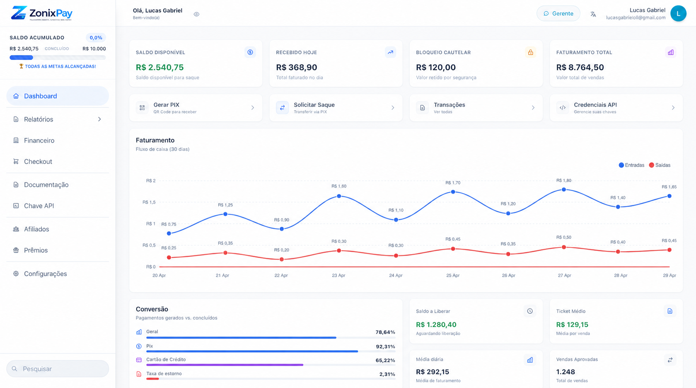
Task: Click the document icon on Ticket Médio
Action: 670,311
